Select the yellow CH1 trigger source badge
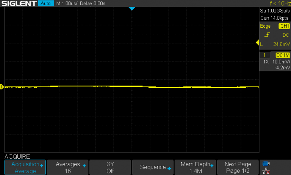The image size is (291, 175). click(x=283, y=26)
